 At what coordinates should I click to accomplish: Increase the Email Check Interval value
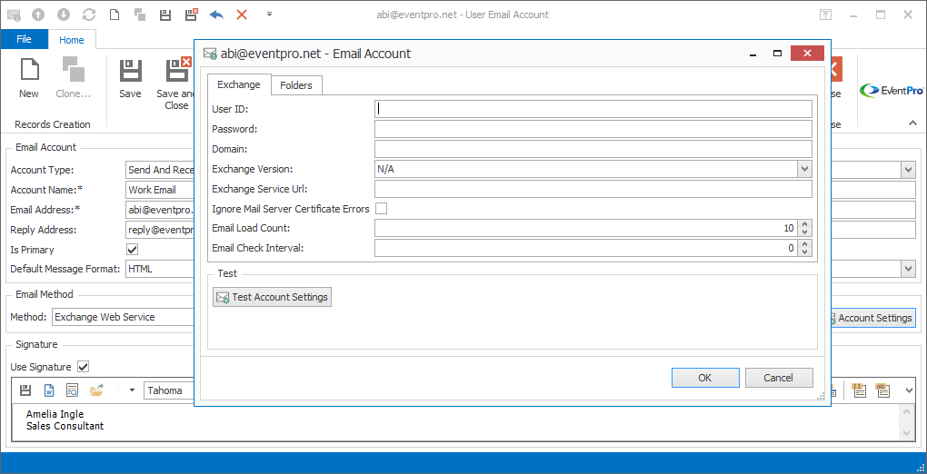[x=804, y=244]
